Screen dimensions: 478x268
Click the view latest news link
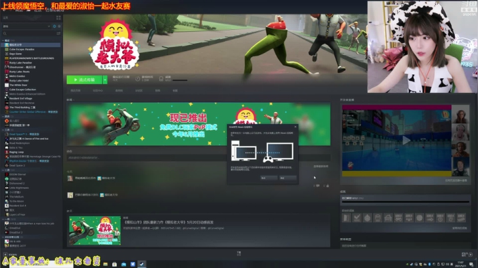pyautogui.click(x=321, y=167)
